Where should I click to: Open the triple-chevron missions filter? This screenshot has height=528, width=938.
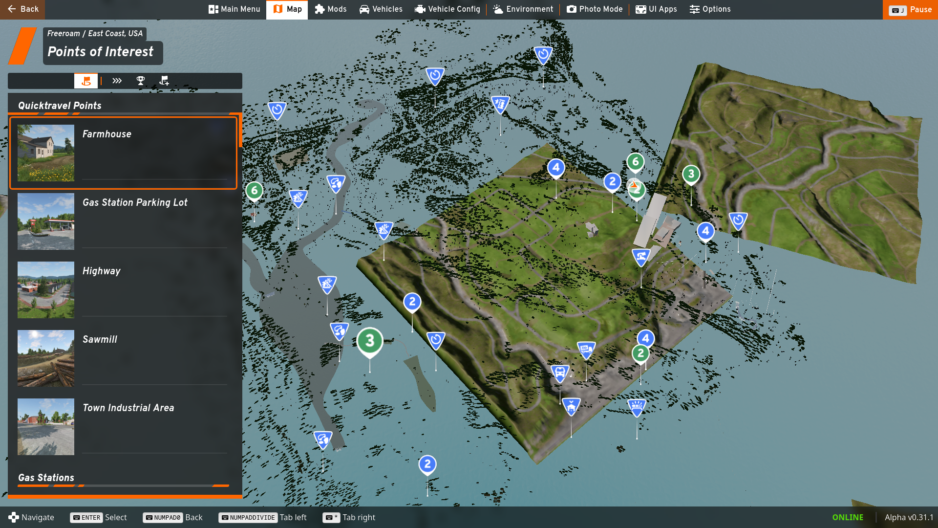117,81
